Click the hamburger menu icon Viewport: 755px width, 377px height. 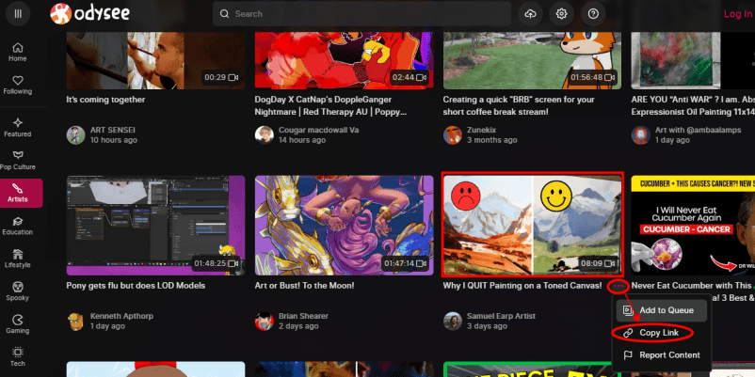19,14
